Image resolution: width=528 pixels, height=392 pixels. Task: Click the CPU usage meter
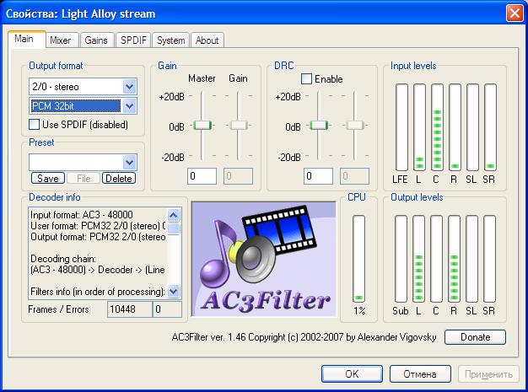[359, 259]
